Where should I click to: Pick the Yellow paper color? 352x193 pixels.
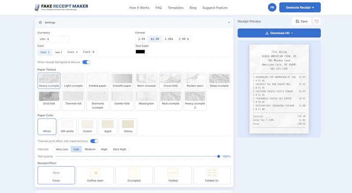(x=128, y=127)
